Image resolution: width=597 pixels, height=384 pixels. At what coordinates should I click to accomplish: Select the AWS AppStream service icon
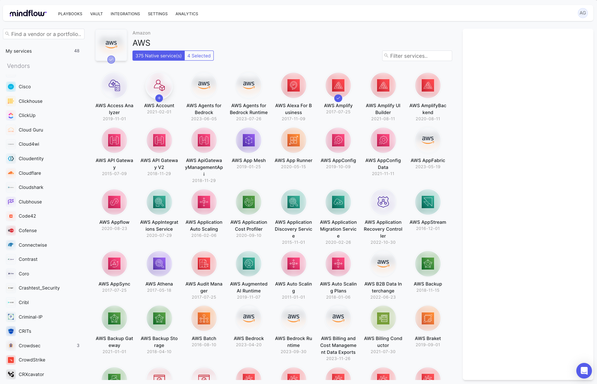click(x=428, y=202)
